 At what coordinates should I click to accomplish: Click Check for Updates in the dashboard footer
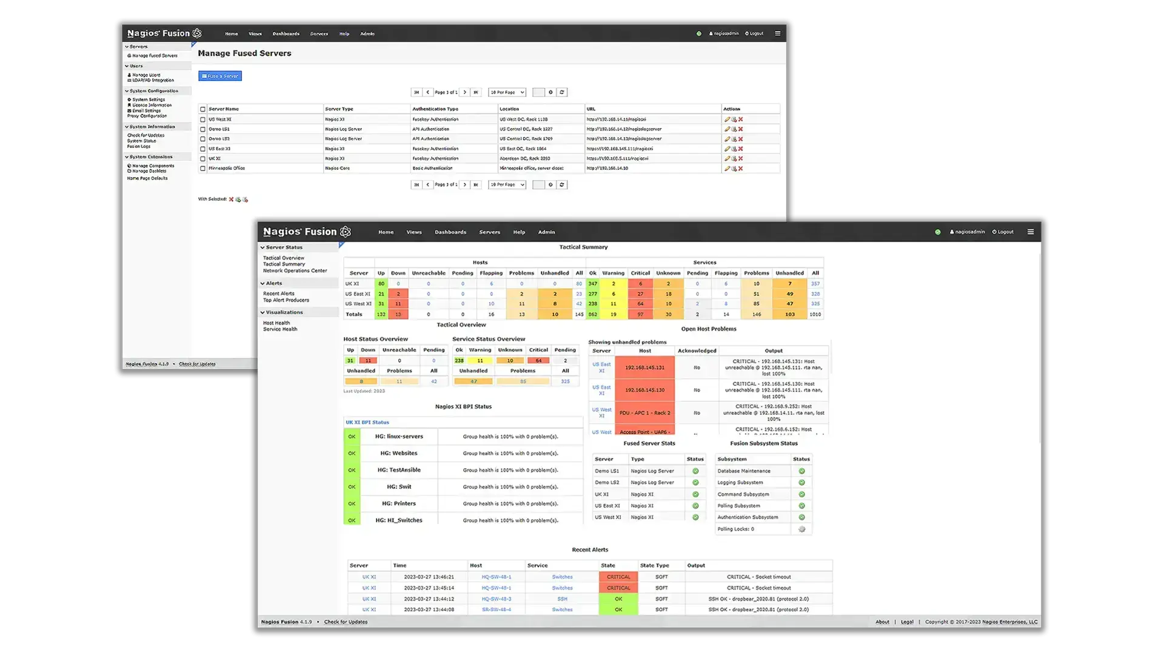click(346, 622)
